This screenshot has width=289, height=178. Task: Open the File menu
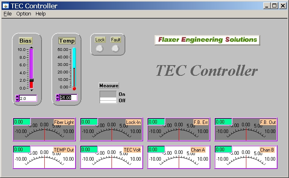pos(8,13)
